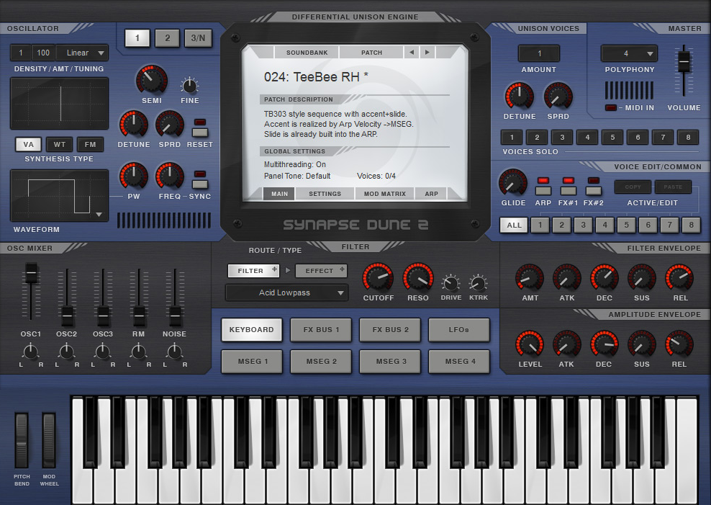
Task: Open the MOD MATRIX tab
Action: [384, 194]
